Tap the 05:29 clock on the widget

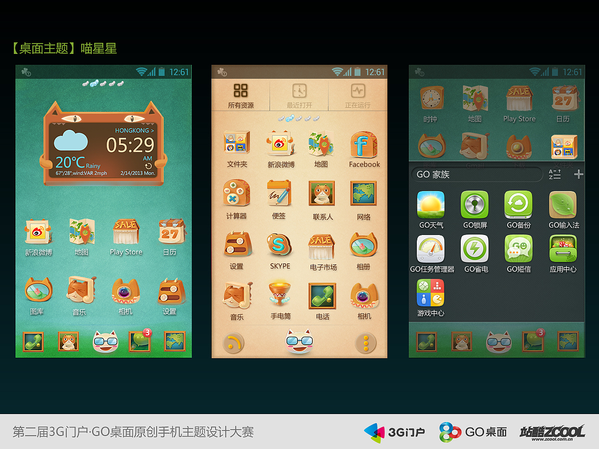pos(130,145)
